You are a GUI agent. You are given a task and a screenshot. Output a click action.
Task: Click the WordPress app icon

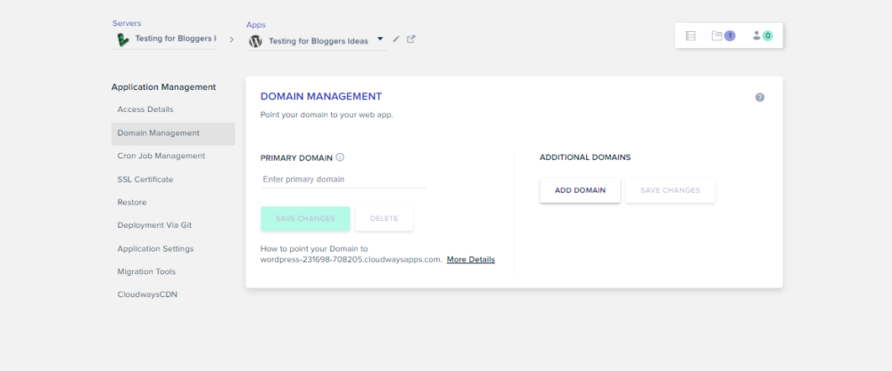(x=255, y=42)
